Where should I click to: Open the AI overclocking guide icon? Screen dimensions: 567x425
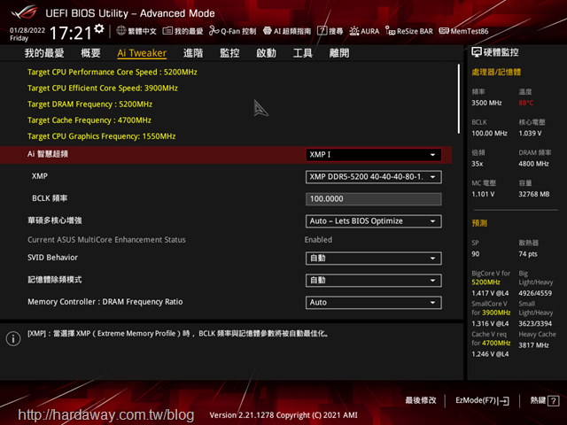pyautogui.click(x=268, y=31)
